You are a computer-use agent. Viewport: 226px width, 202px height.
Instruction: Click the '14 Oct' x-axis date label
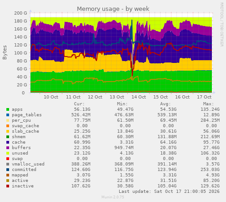point(139,97)
